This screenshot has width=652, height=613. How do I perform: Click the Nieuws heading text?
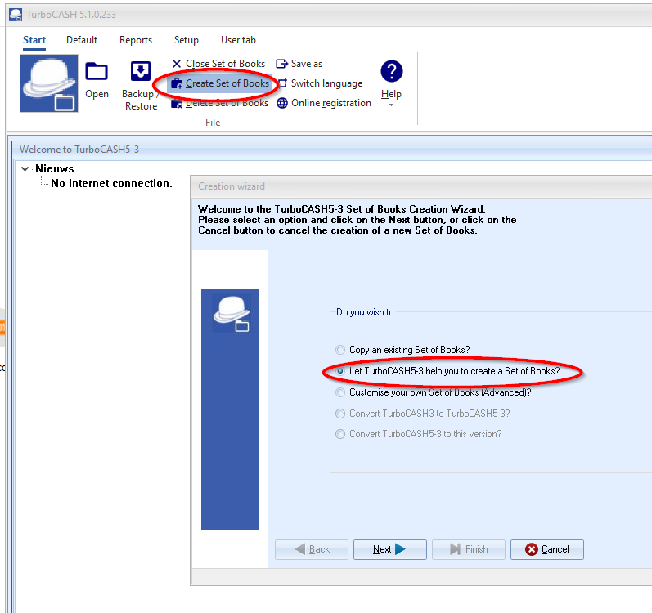tap(55, 168)
